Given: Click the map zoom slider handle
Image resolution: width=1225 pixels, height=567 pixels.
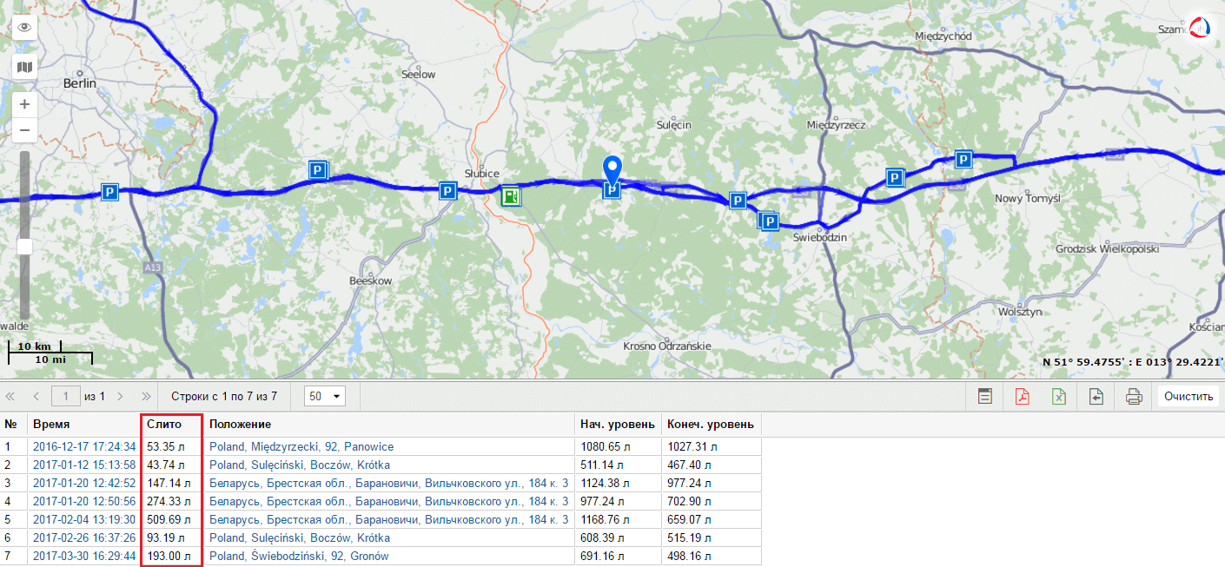Looking at the screenshot, I should 24,247.
